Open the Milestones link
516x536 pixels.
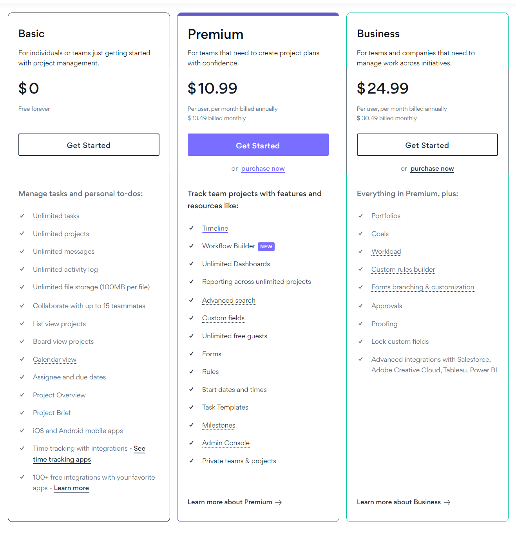click(219, 425)
